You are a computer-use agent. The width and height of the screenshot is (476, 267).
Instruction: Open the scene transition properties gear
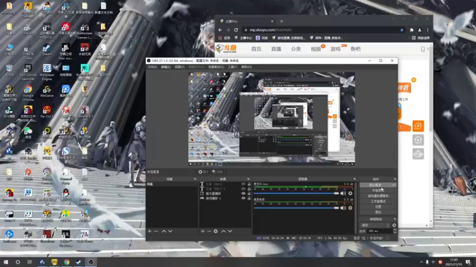[394, 225]
